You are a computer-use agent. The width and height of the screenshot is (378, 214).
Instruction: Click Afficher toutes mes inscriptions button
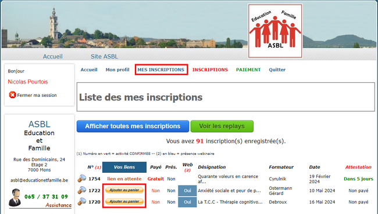(x=133, y=126)
